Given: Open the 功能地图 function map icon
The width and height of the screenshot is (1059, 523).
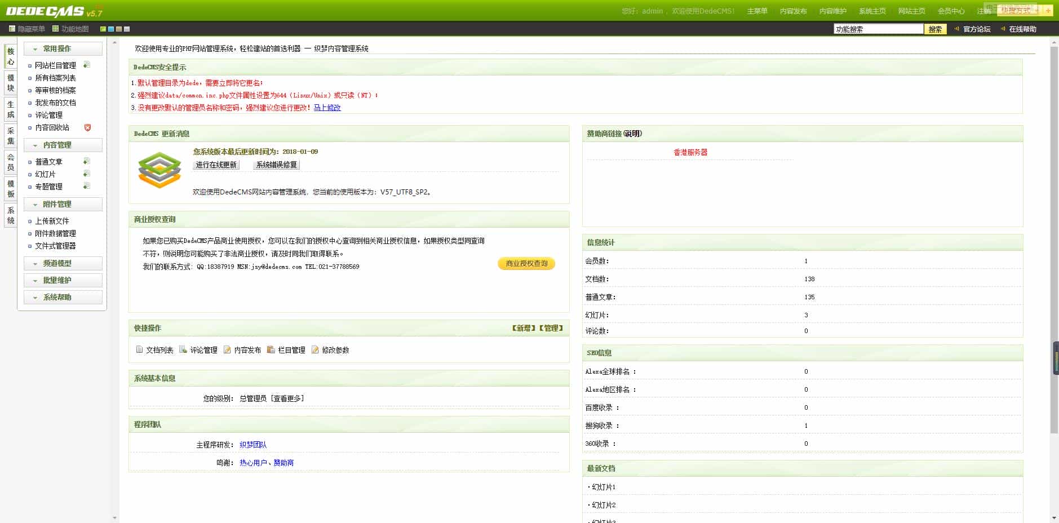Looking at the screenshot, I should click(55, 29).
